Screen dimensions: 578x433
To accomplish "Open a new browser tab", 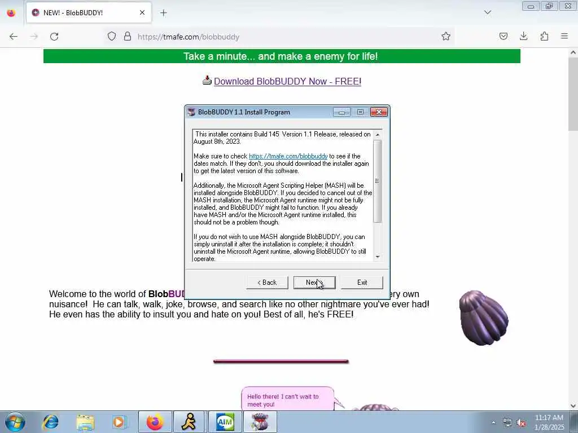I will [163, 13].
